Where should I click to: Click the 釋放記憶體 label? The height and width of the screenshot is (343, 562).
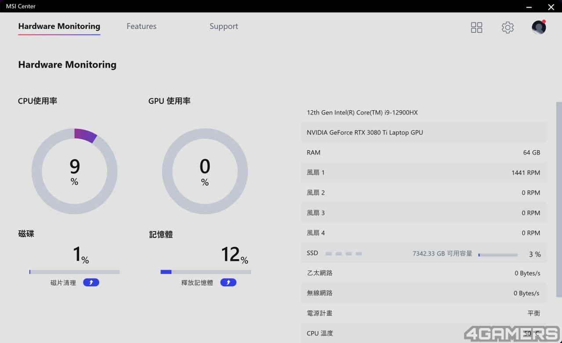197,283
